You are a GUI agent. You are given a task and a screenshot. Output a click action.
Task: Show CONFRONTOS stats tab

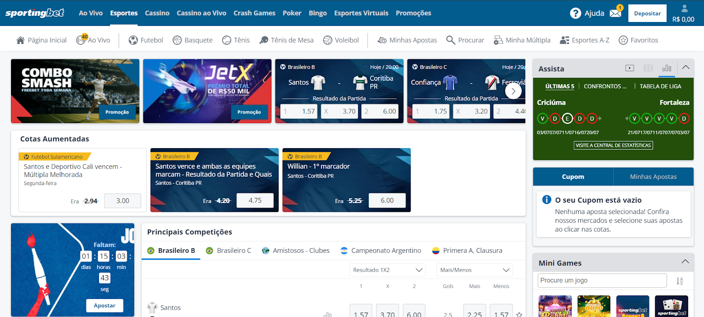605,86
